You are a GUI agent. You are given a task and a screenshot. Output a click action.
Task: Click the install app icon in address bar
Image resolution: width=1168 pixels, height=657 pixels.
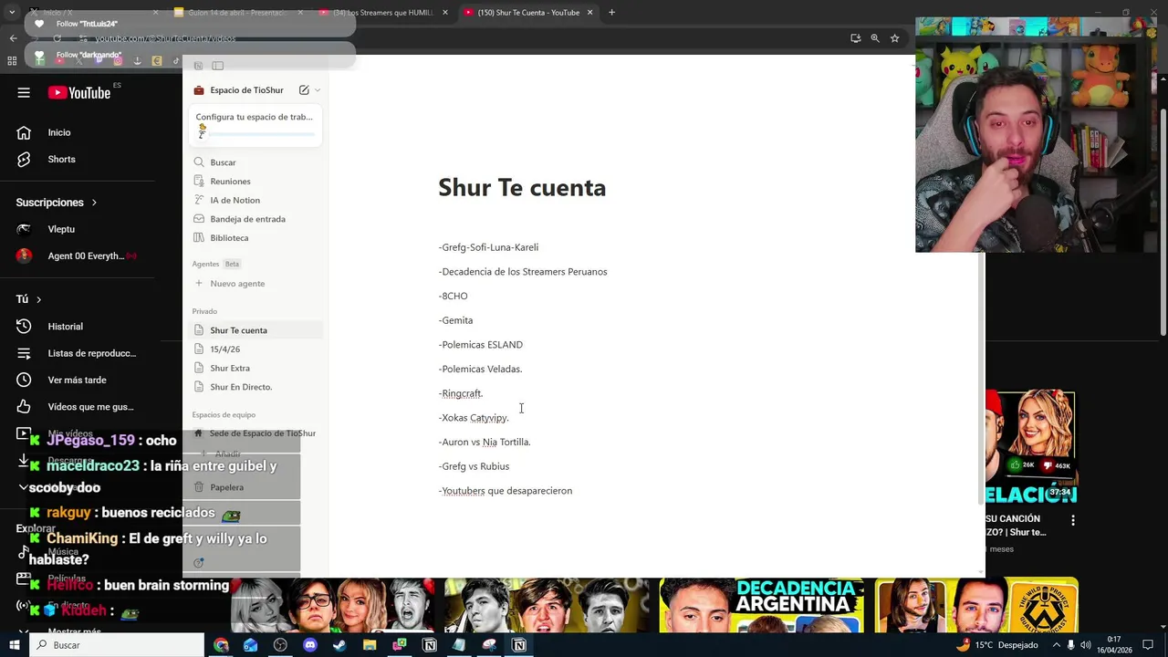coord(855,38)
